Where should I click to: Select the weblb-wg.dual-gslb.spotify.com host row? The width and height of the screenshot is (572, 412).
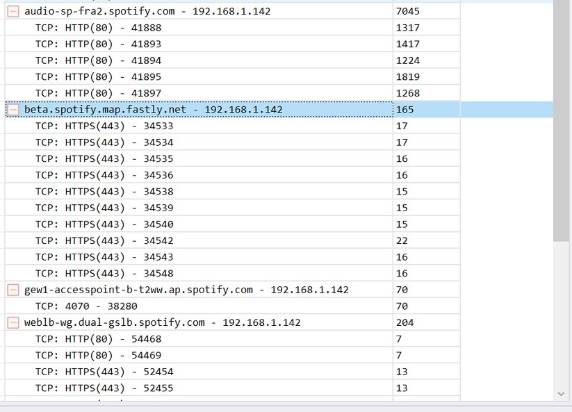(163, 322)
